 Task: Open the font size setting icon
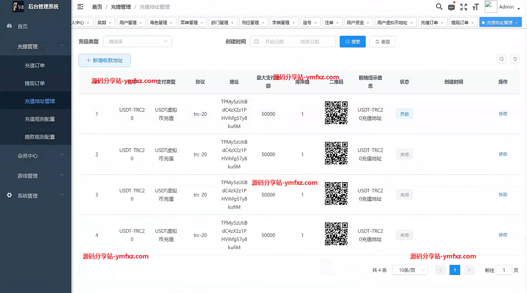click(476, 7)
